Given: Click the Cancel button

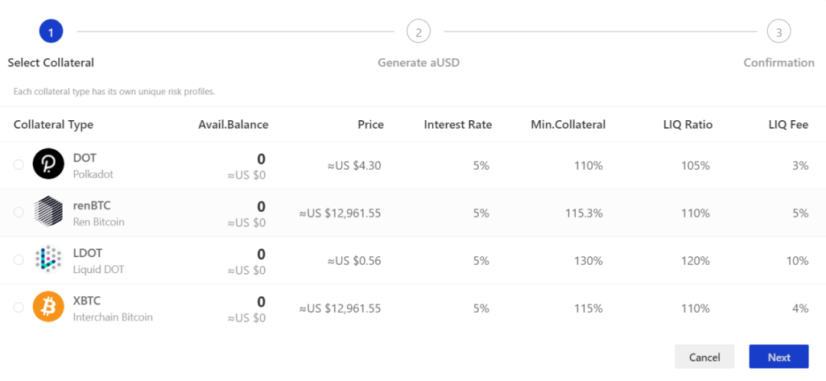Looking at the screenshot, I should coord(704,357).
